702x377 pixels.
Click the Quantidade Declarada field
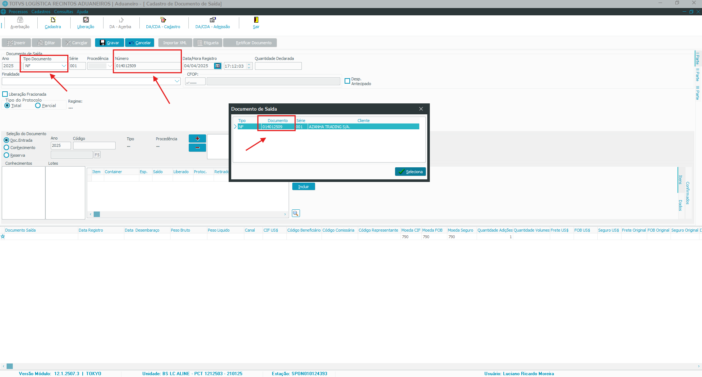pos(278,66)
